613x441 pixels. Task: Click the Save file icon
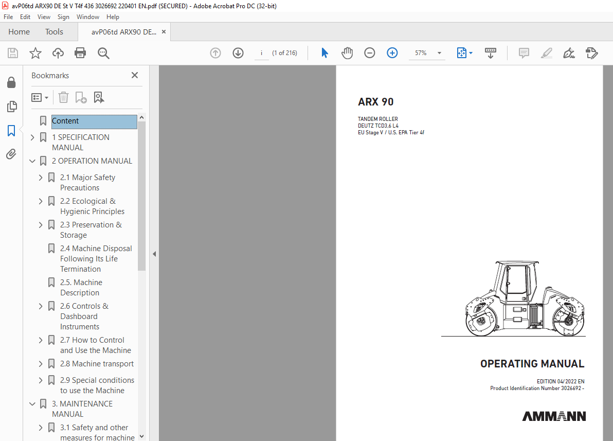coord(13,53)
